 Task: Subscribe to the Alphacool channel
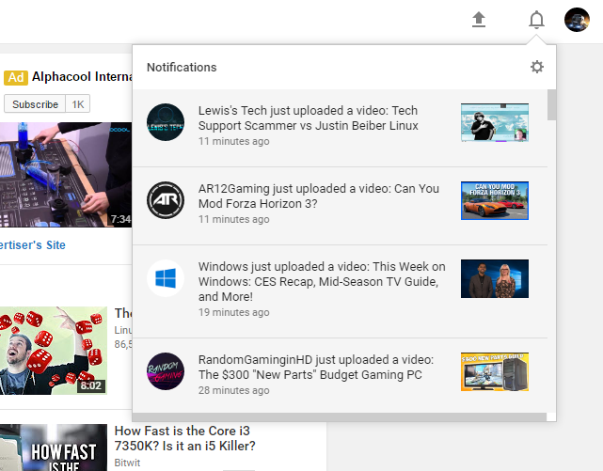[35, 104]
